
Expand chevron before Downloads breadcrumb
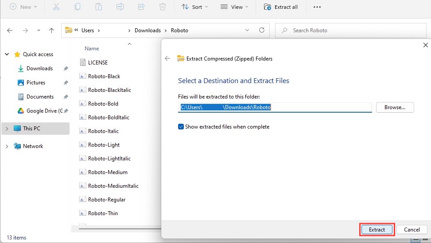point(129,30)
